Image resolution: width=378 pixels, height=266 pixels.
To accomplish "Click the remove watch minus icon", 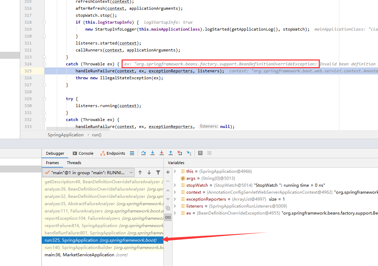I will point(168,181).
